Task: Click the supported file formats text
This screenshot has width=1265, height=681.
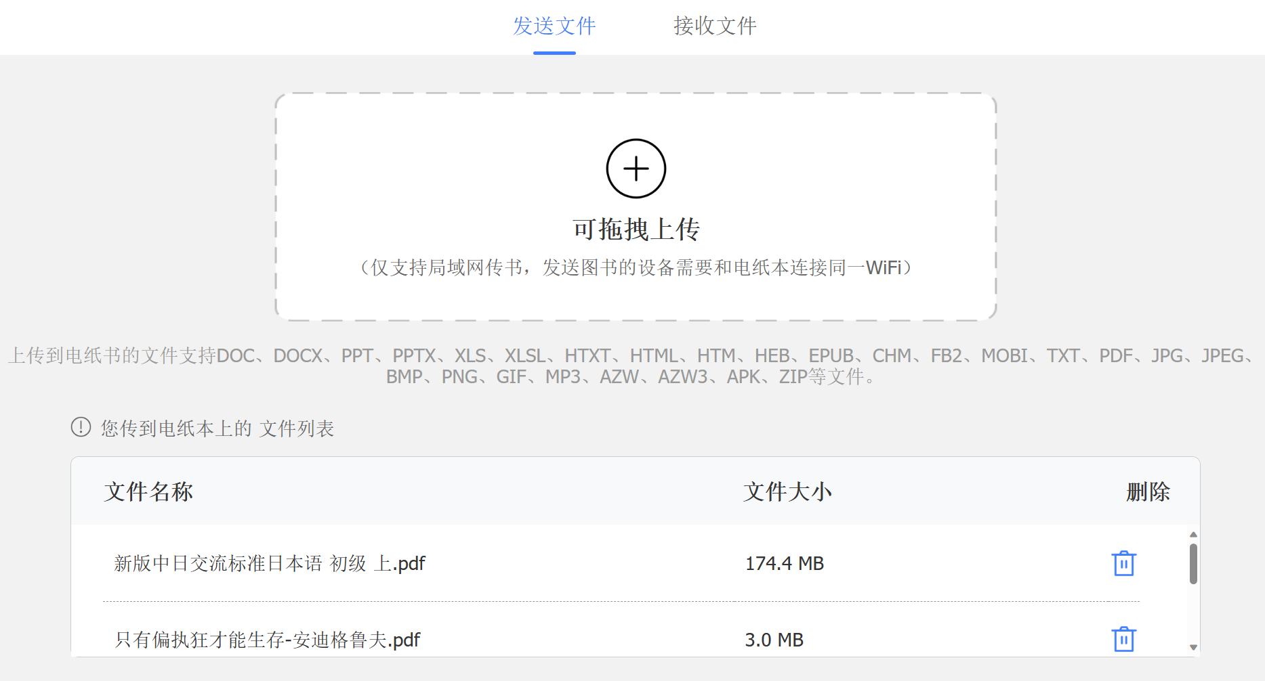Action: click(x=632, y=366)
